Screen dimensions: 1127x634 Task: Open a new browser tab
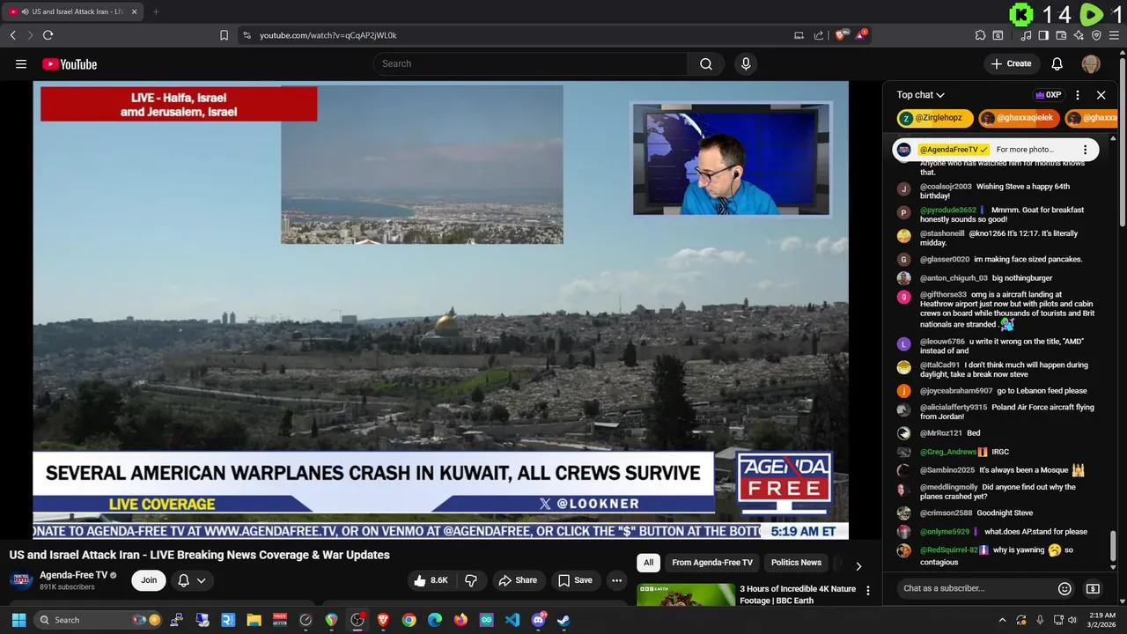coord(156,11)
